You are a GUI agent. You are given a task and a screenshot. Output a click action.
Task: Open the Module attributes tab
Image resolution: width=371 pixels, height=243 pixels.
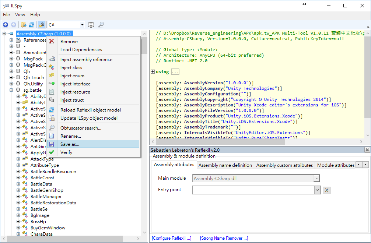pos(336,165)
